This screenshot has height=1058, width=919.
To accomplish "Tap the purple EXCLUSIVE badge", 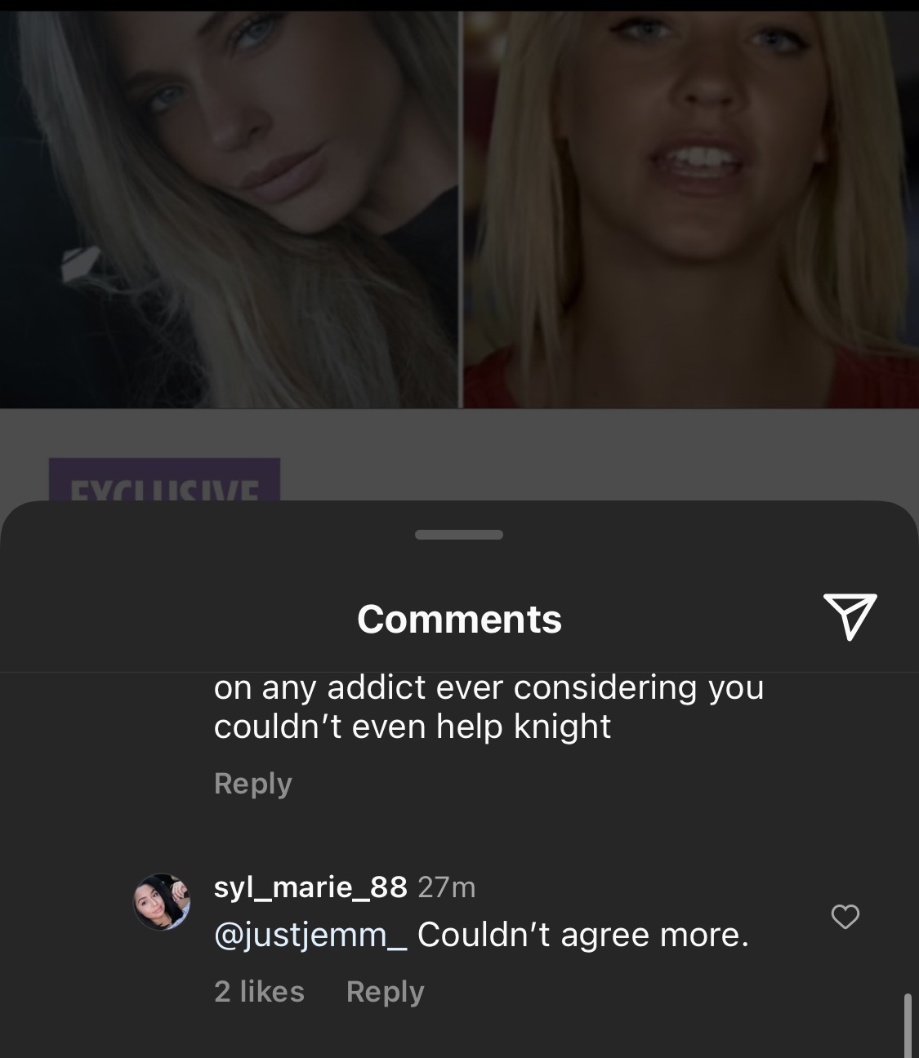I will pyautogui.click(x=164, y=480).
